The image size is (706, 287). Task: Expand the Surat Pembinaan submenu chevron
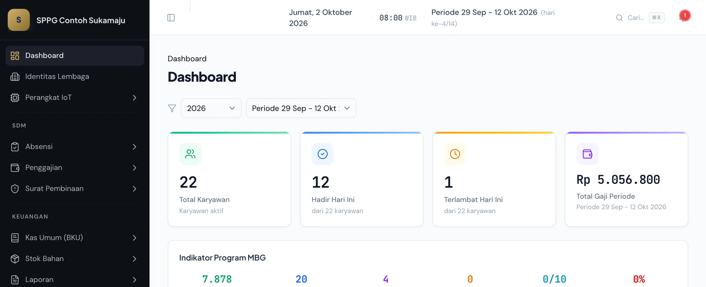(134, 189)
